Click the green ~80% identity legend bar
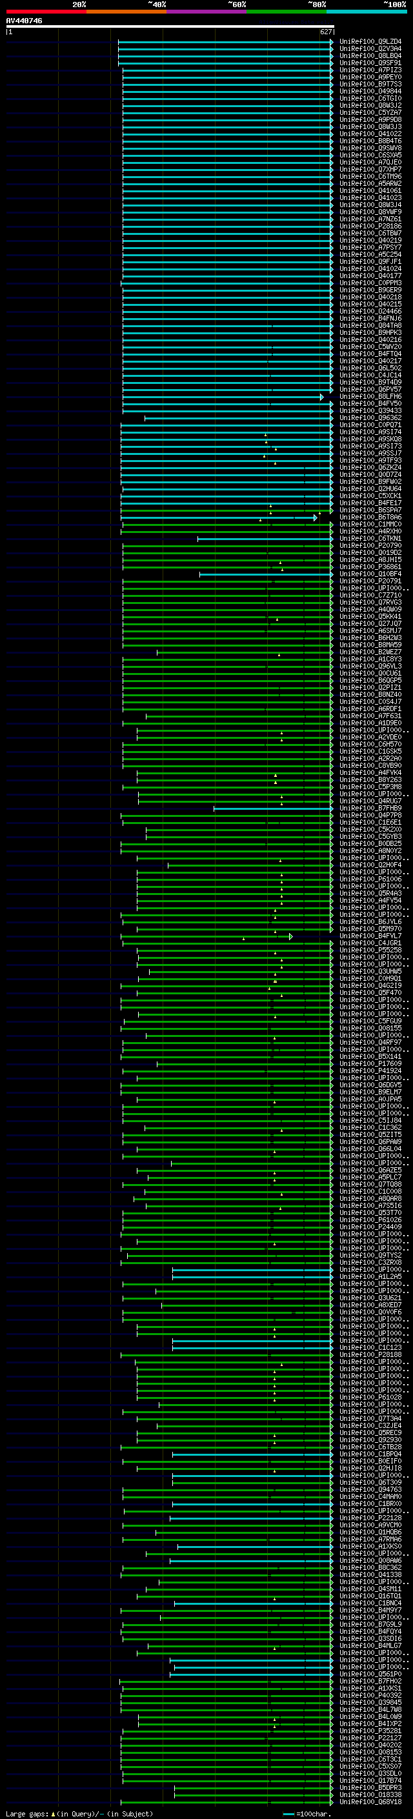Viewport: 413px width, 1819px height. coord(287,12)
